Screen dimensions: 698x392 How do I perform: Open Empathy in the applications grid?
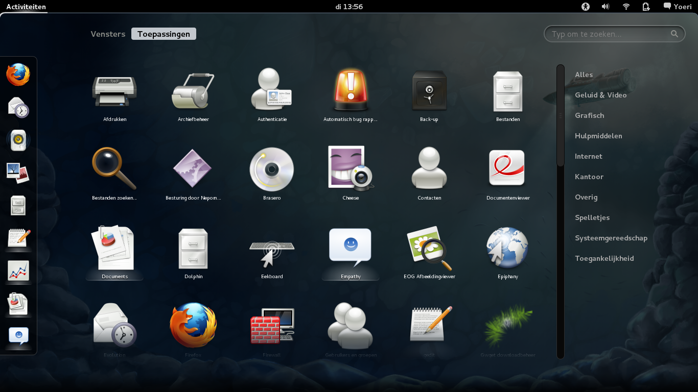pos(351,253)
